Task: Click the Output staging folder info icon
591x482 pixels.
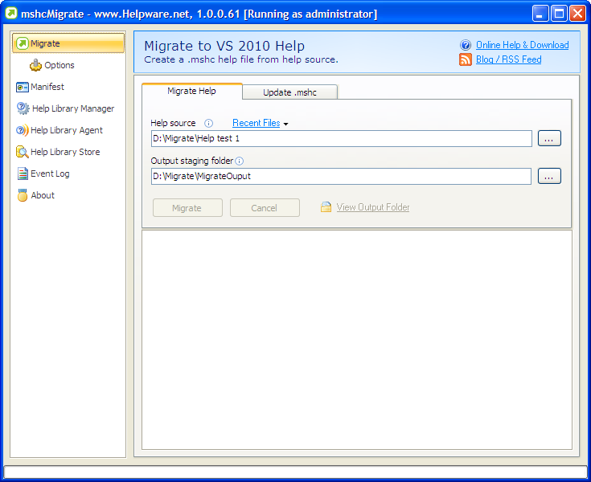Action: point(240,161)
